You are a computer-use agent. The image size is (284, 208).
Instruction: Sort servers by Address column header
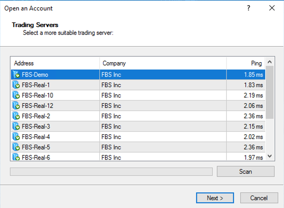click(x=55, y=63)
